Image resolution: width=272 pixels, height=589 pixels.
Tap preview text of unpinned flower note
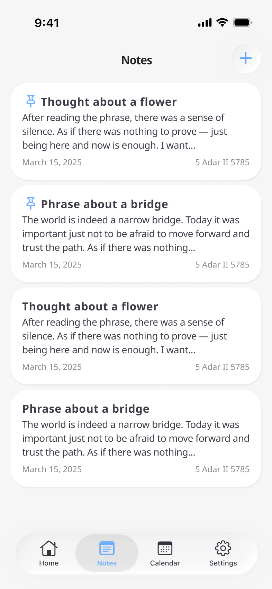pos(125,336)
